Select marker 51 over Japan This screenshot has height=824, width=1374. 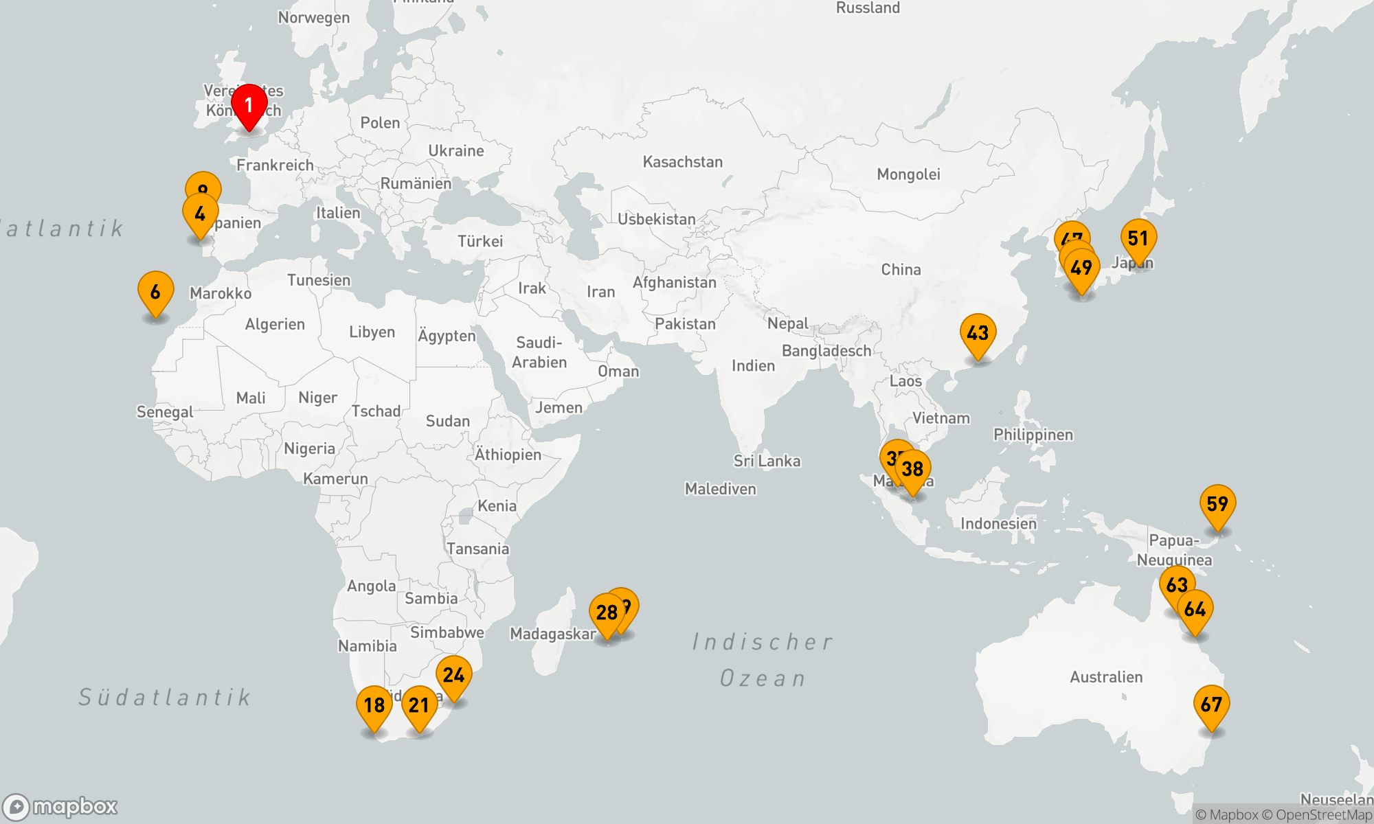[1138, 239]
